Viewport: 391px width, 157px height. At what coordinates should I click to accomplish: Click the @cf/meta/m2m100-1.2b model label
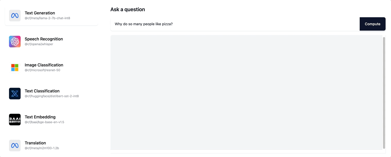tap(42, 148)
